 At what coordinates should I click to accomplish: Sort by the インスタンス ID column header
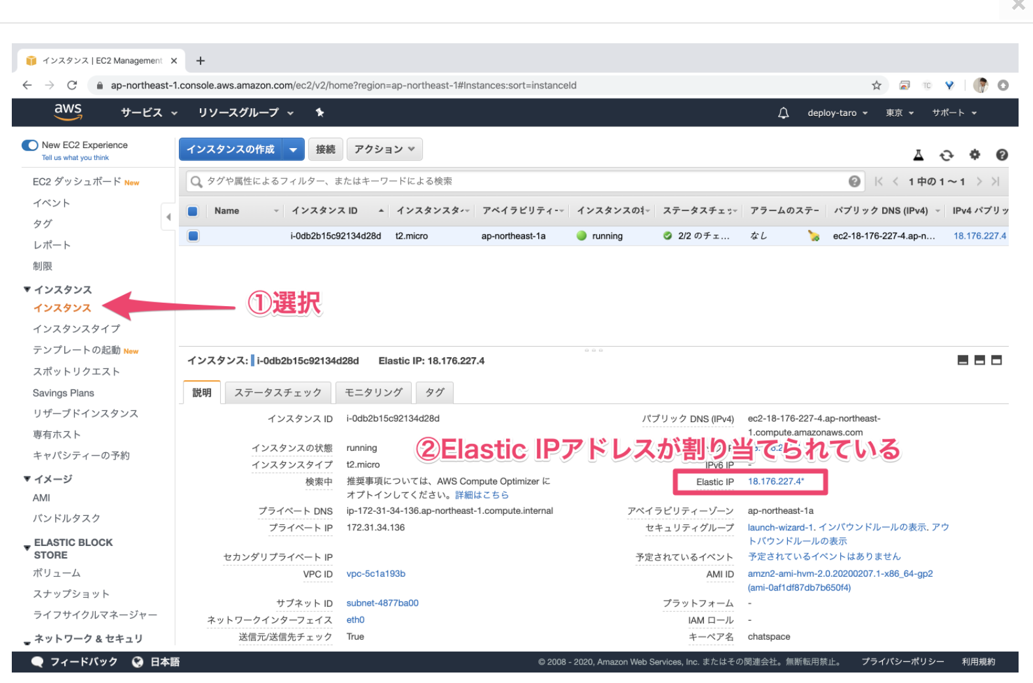(325, 210)
